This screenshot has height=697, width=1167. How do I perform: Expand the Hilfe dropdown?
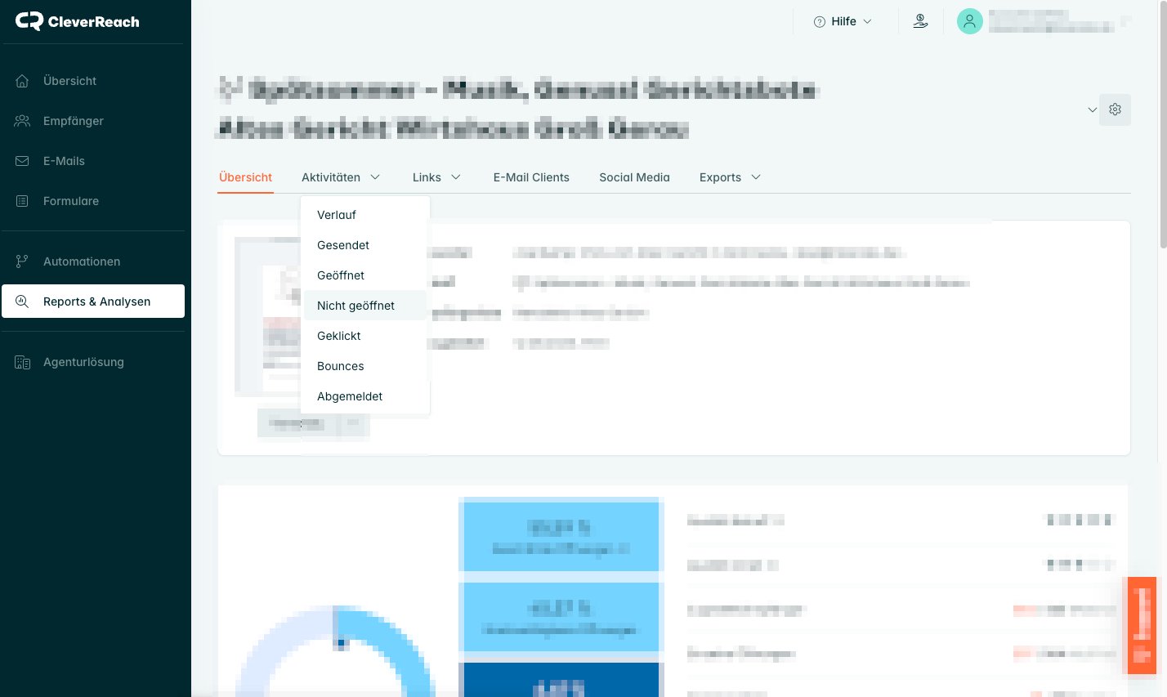click(x=843, y=21)
